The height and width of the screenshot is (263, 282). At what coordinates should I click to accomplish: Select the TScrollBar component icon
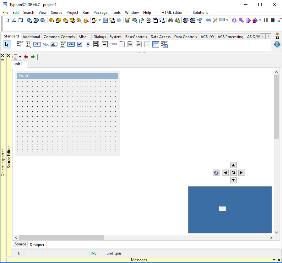(113, 44)
